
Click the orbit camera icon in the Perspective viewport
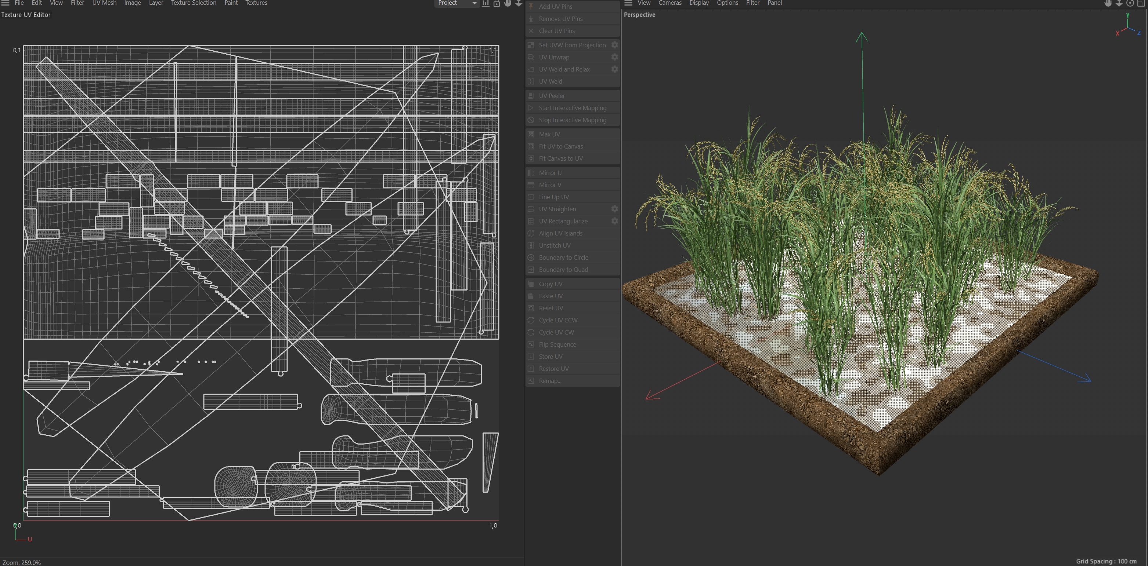(1130, 3)
